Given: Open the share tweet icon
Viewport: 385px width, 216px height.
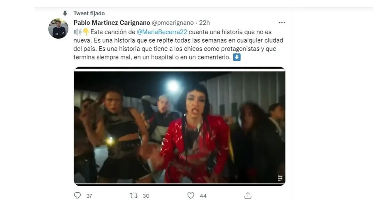Looking at the screenshot, I should (x=248, y=196).
